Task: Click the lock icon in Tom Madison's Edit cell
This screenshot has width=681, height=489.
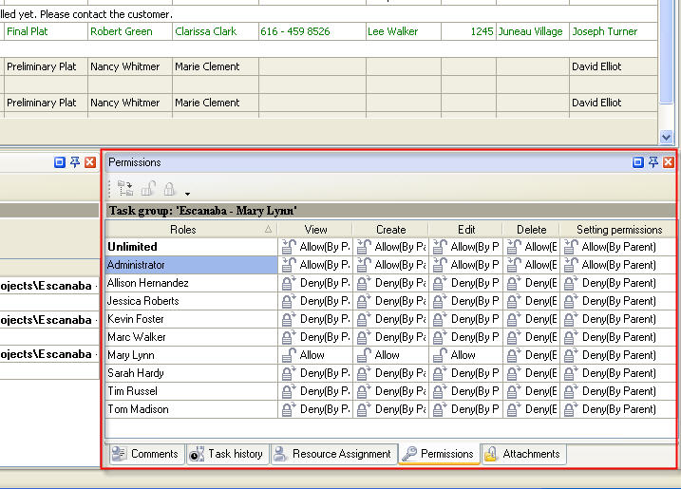Action: [440, 409]
